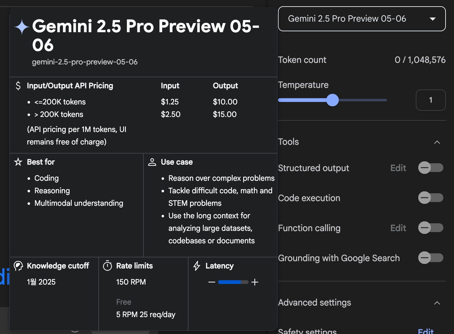Viewport: 454px width, 334px height.
Task: Click the Gemini sparkle icon beside model title
Action: (22, 27)
